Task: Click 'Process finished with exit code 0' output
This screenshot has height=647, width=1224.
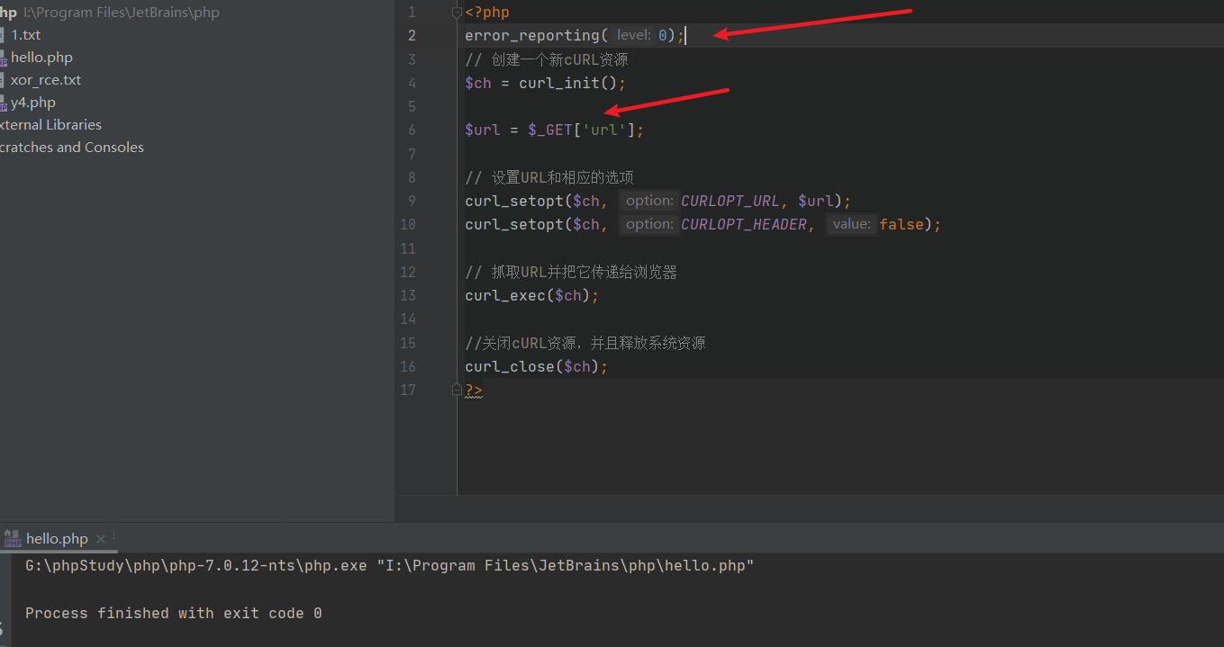Action: [173, 613]
